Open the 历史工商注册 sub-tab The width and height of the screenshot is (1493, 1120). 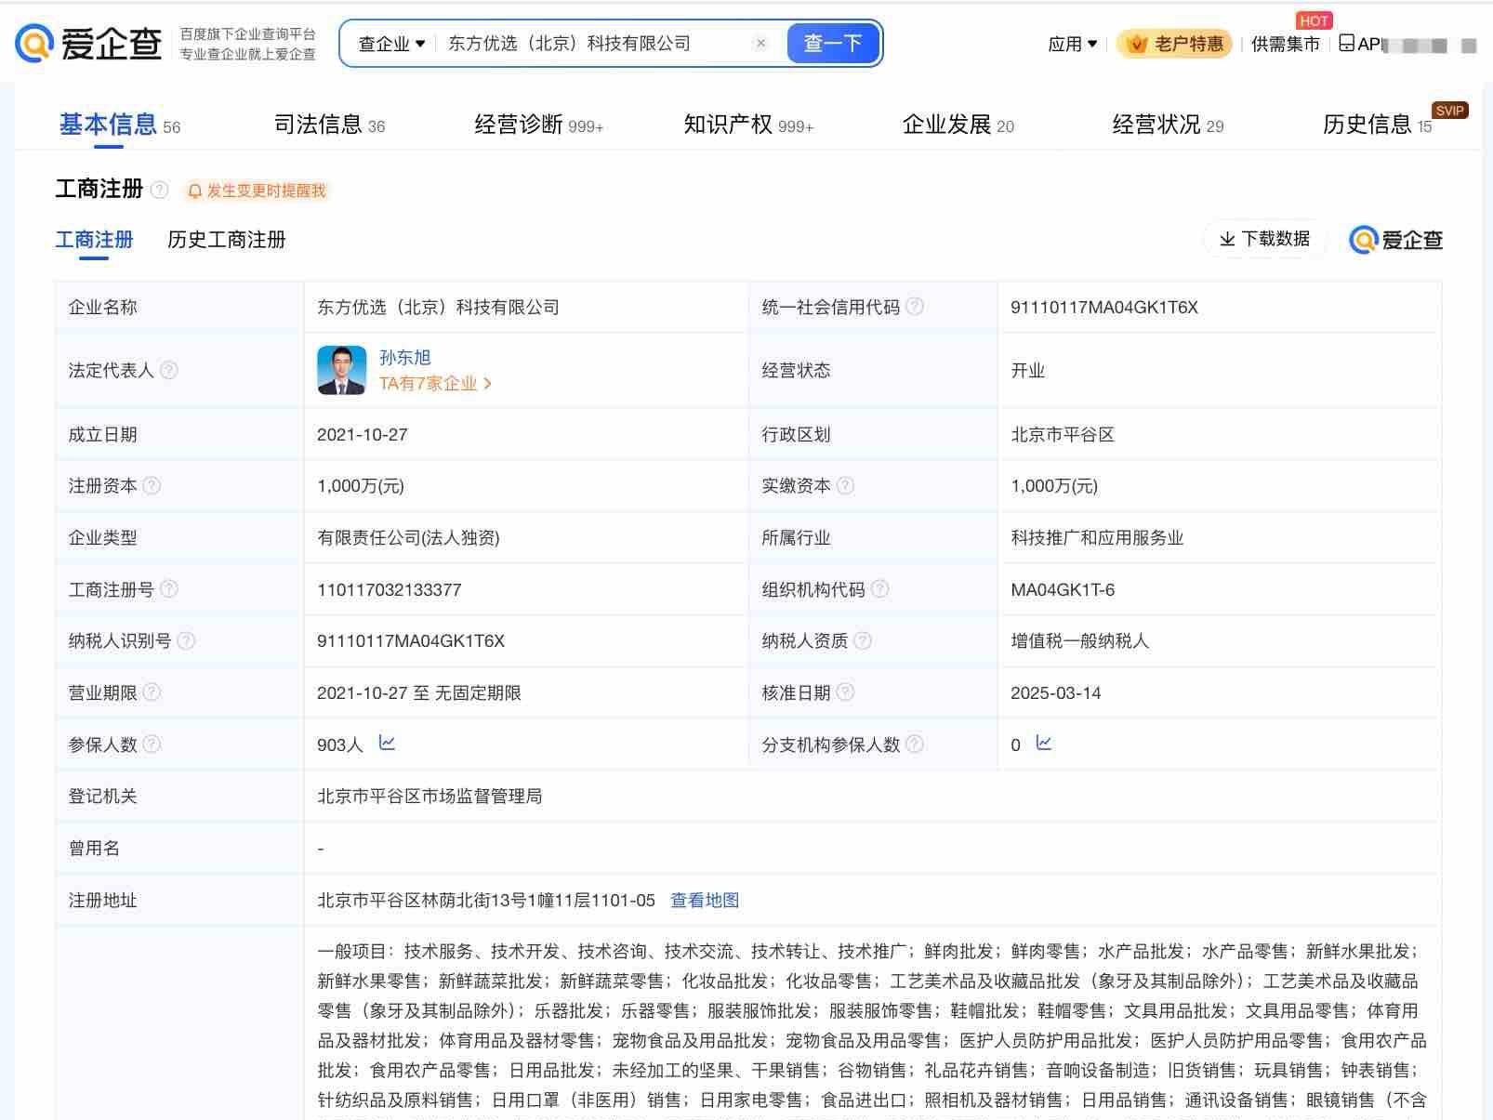pyautogui.click(x=226, y=240)
